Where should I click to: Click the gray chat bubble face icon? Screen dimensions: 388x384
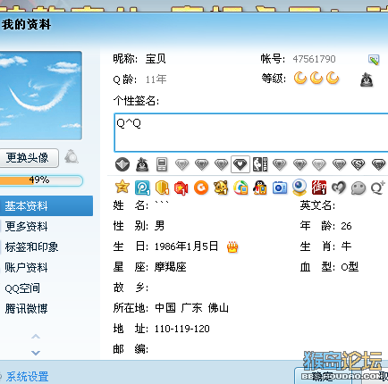(358, 188)
